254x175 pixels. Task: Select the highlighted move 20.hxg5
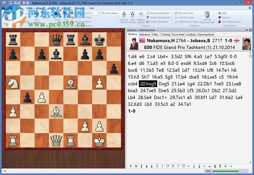coord(148,84)
